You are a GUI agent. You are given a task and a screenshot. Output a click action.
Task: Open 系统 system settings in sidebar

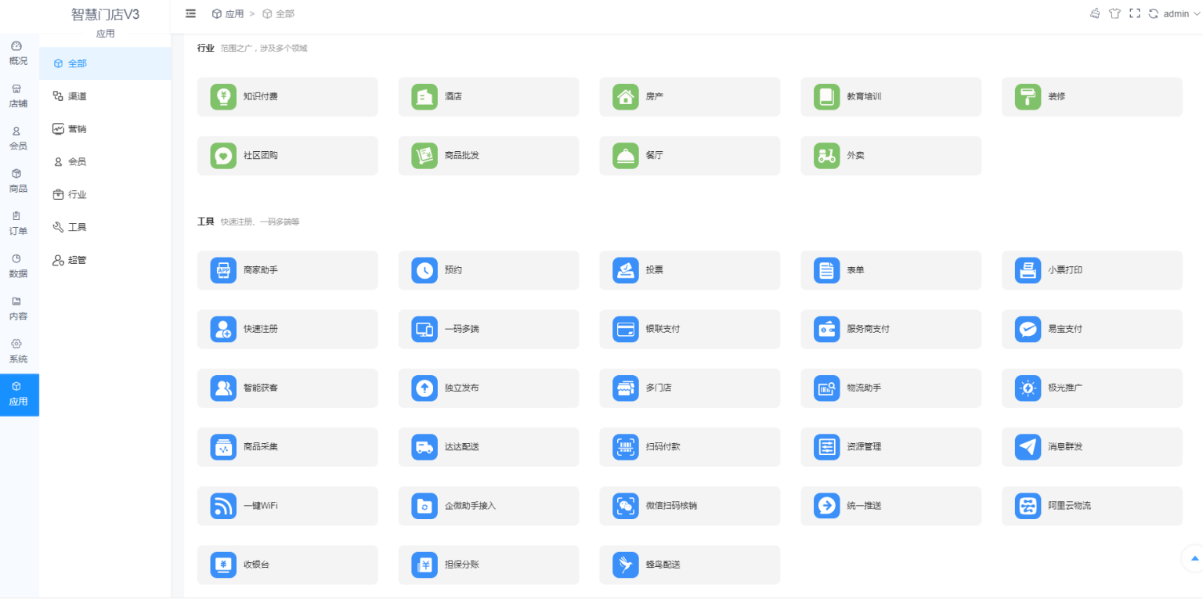point(18,351)
